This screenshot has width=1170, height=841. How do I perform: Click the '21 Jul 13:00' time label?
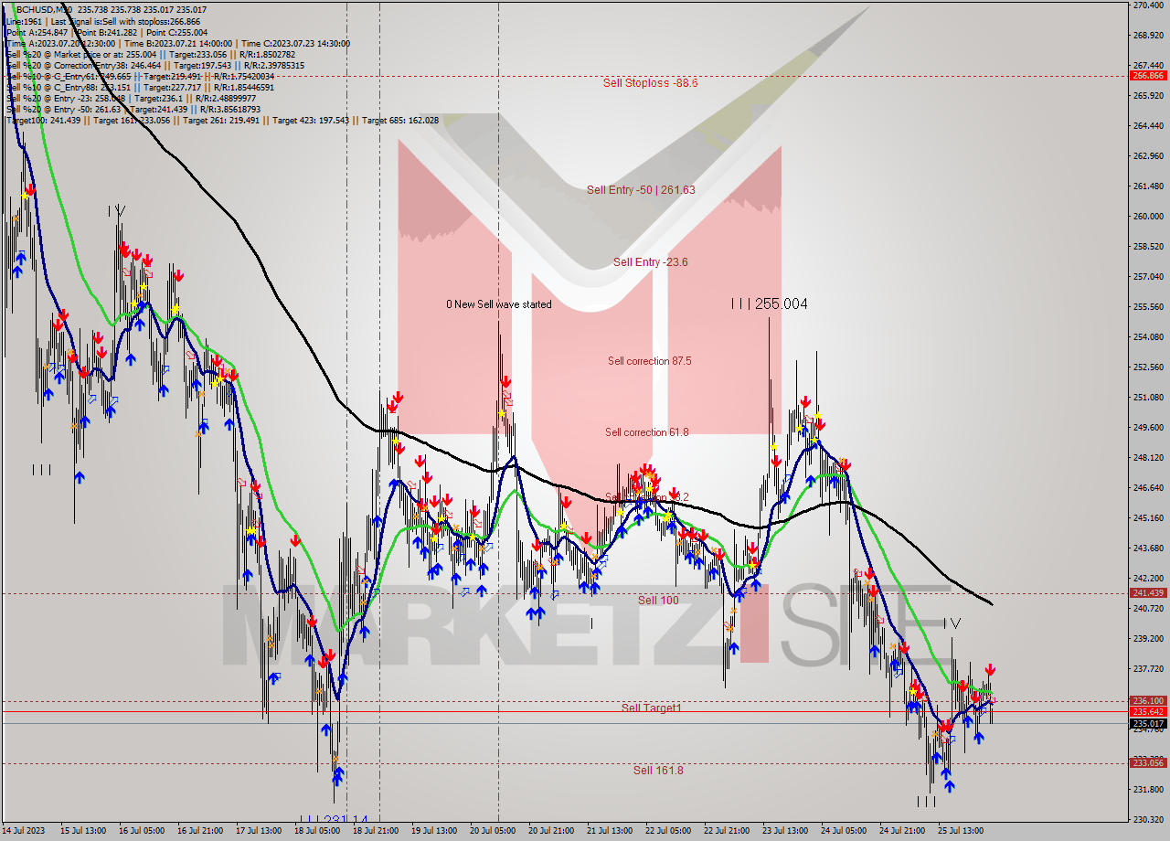pyautogui.click(x=610, y=831)
